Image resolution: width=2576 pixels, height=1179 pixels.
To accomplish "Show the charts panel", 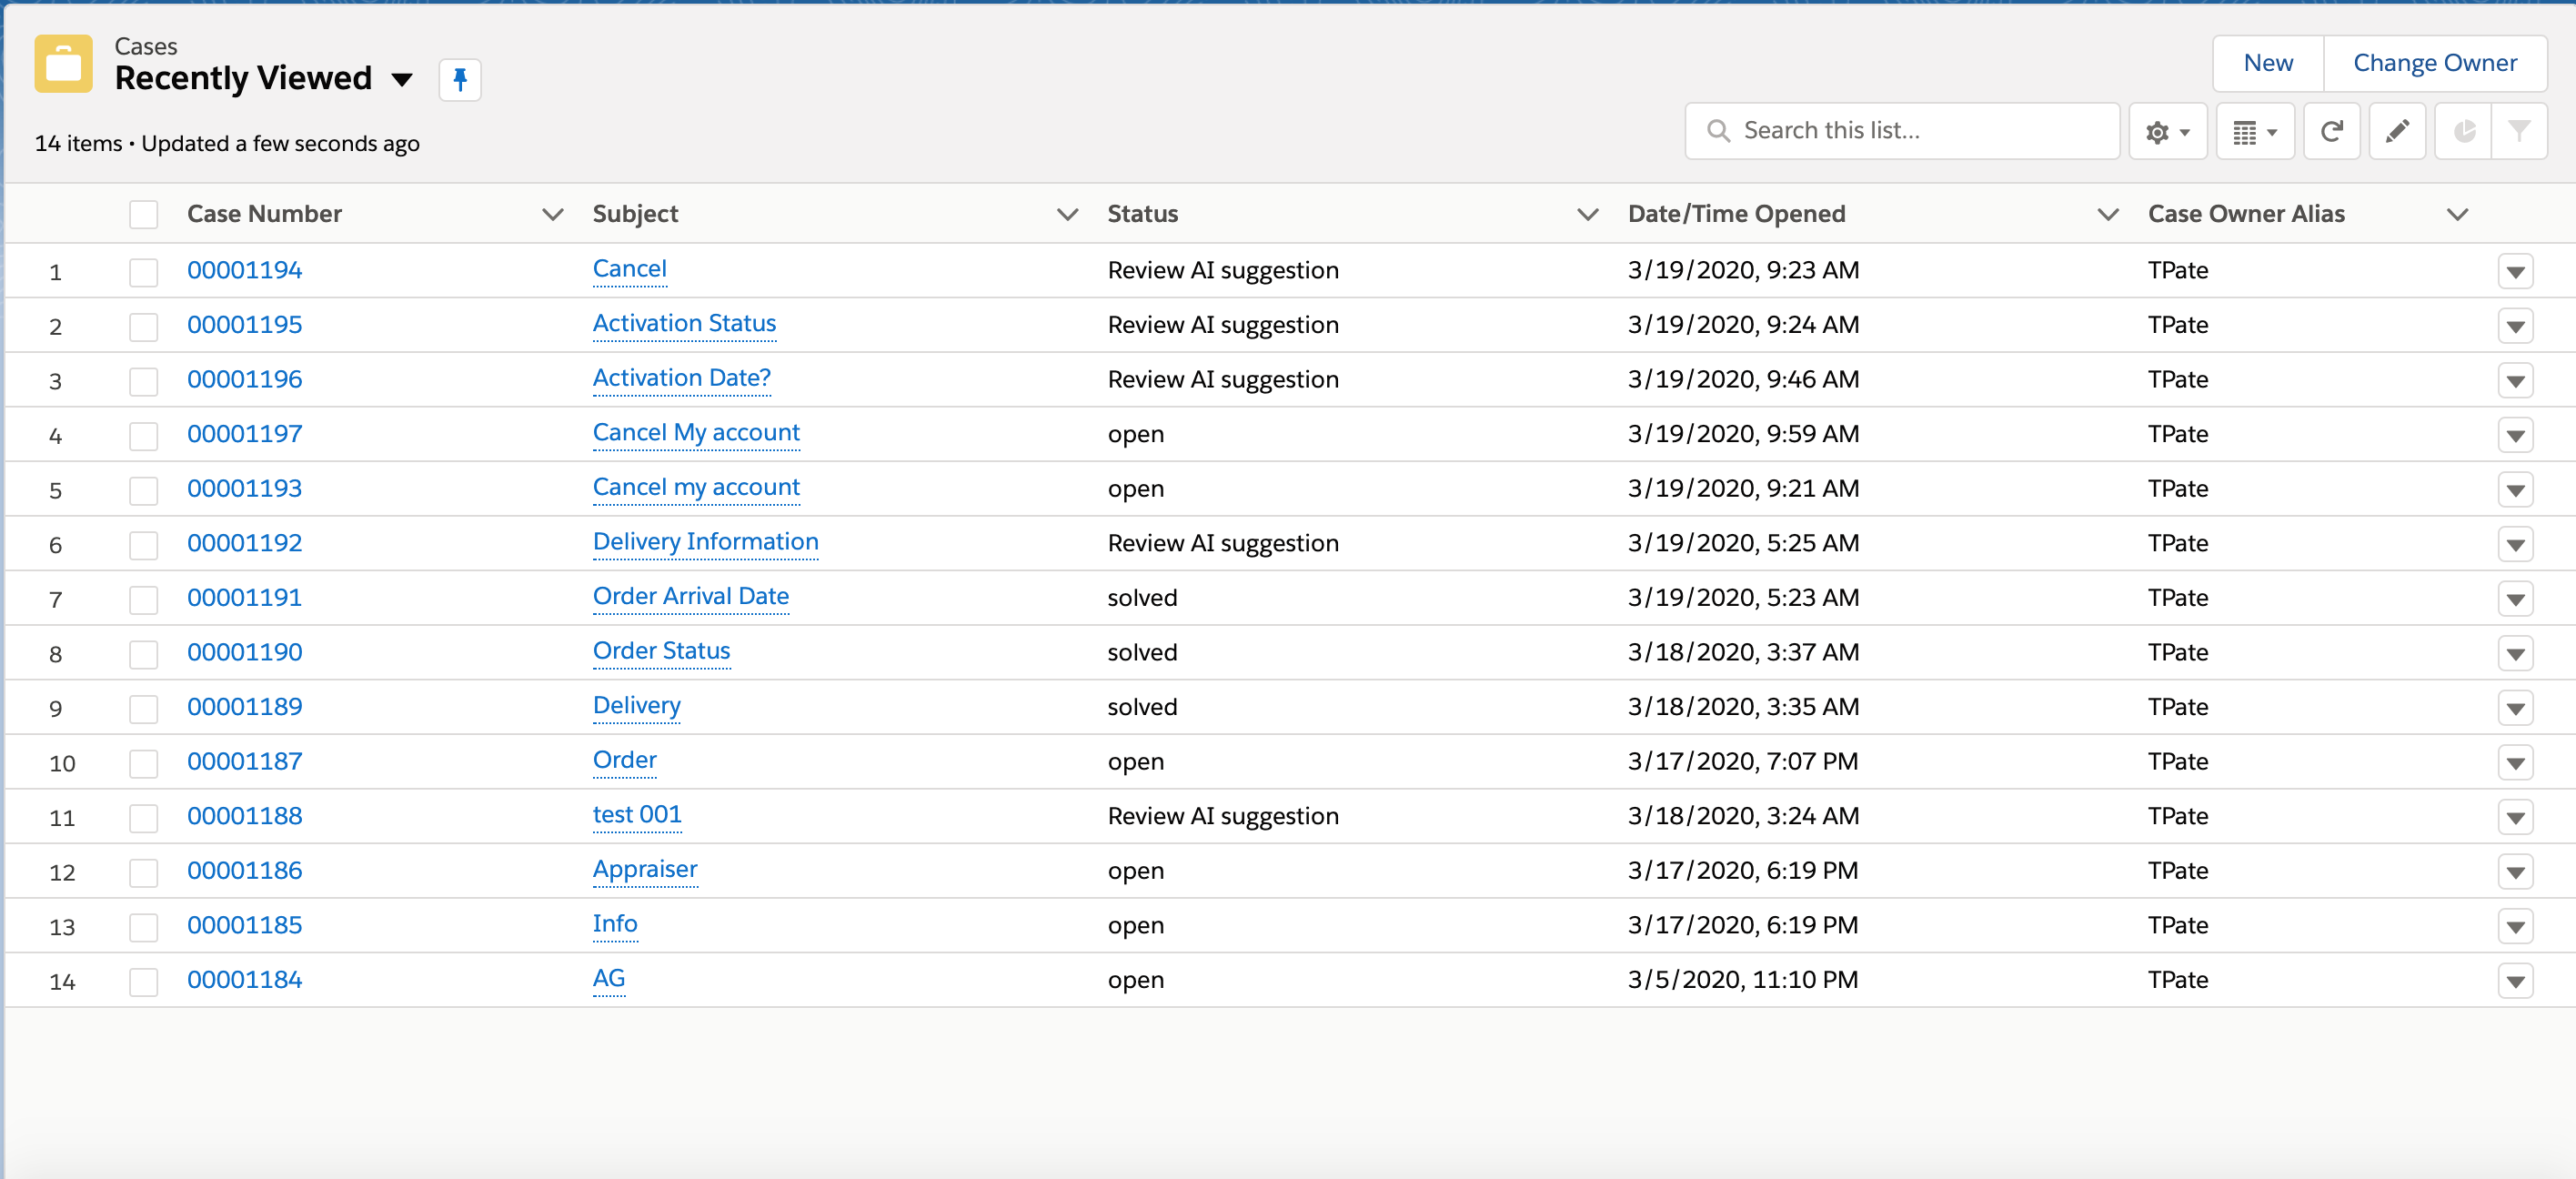I will [2463, 131].
